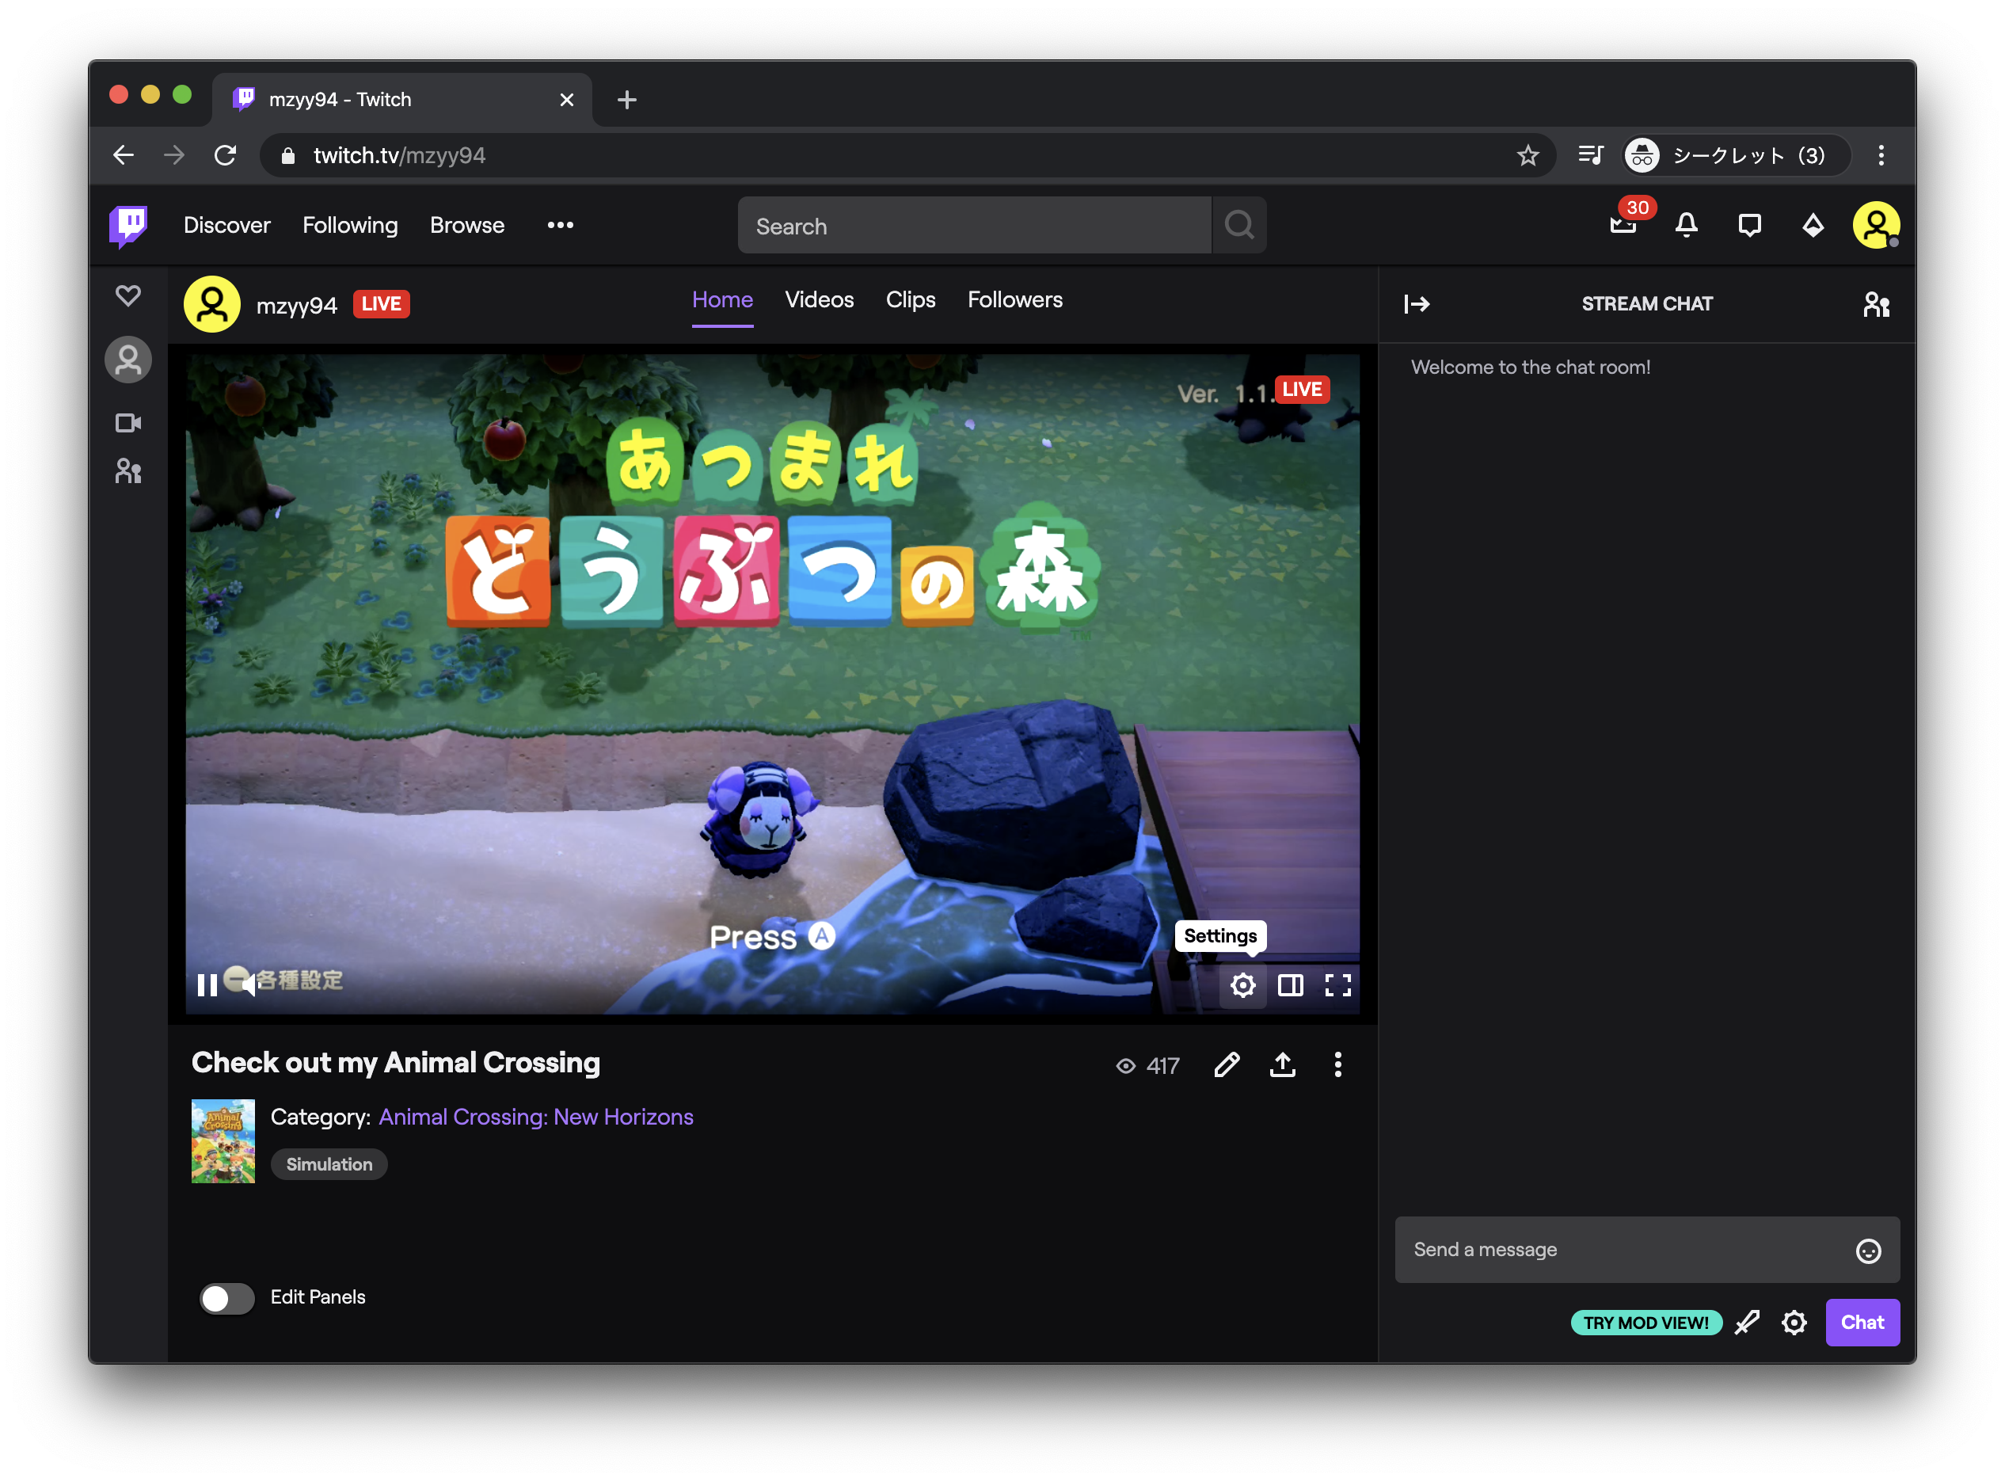Click the Twitch logo home icon
This screenshot has height=1481, width=2005.
tap(128, 226)
